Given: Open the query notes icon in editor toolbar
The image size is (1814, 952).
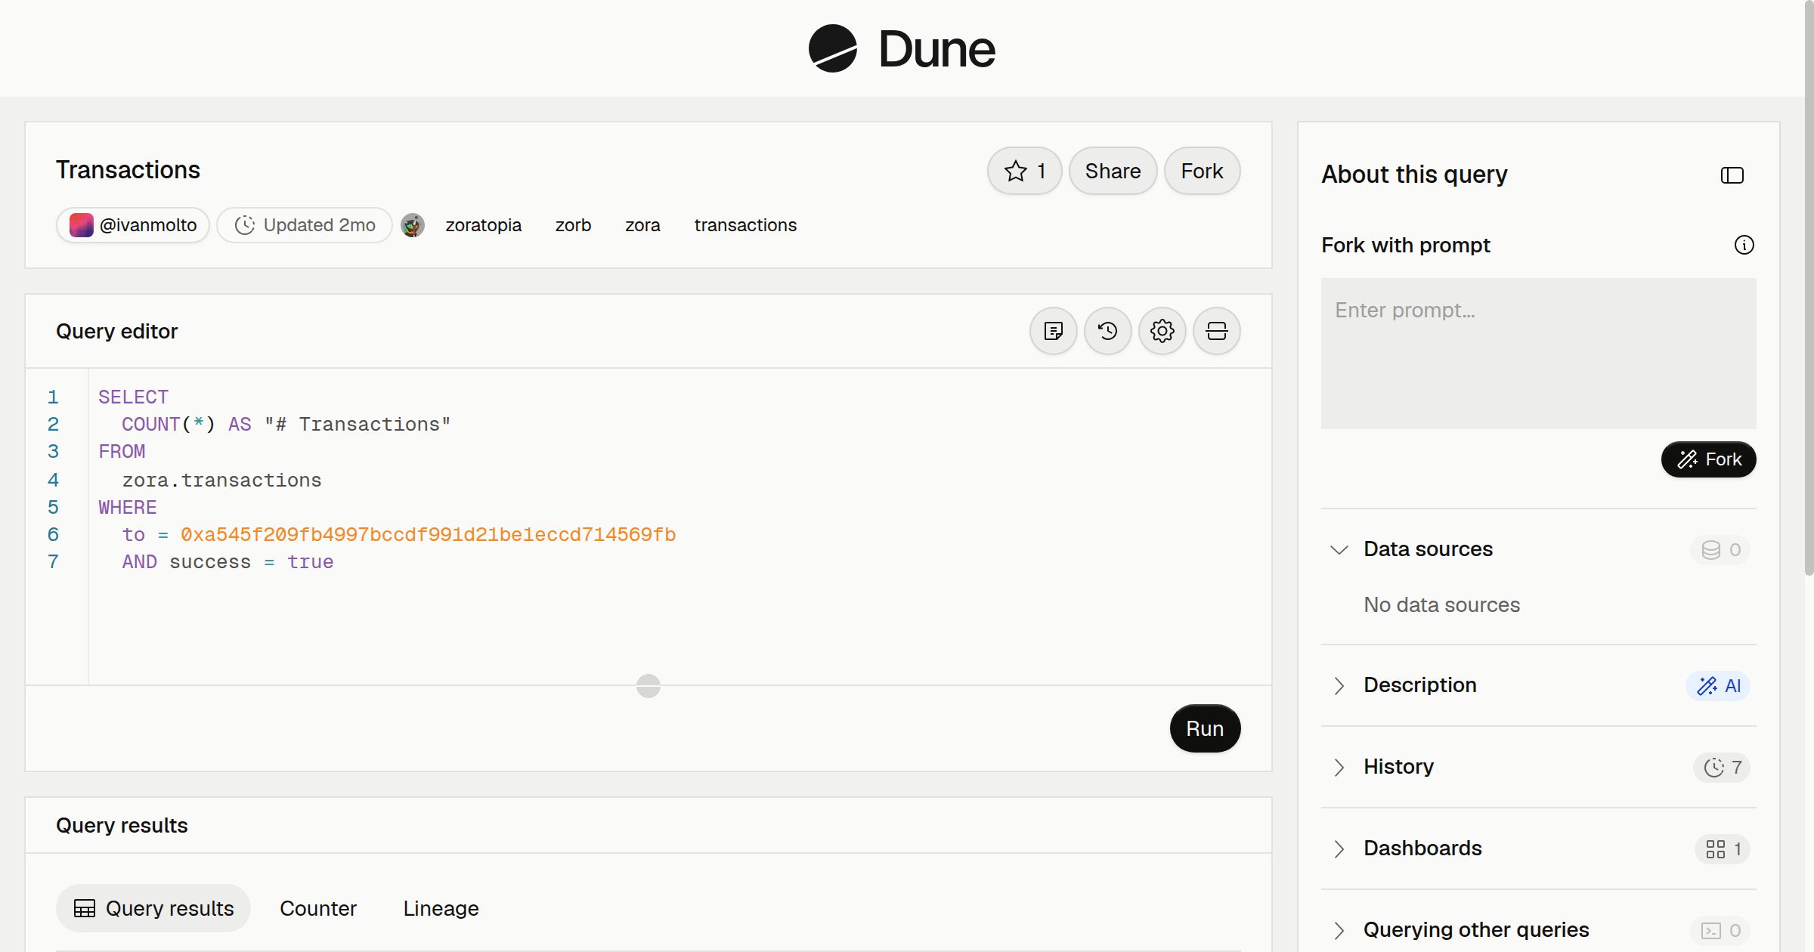Looking at the screenshot, I should [1053, 331].
